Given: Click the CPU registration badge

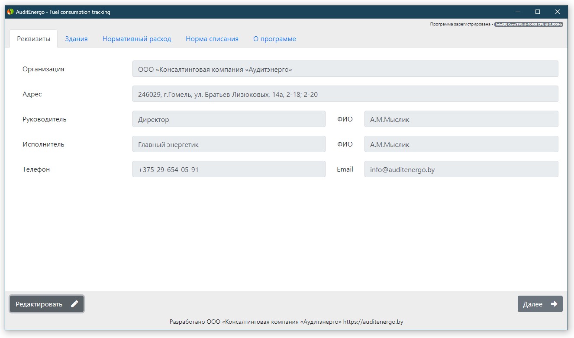Looking at the screenshot, I should tap(529, 25).
